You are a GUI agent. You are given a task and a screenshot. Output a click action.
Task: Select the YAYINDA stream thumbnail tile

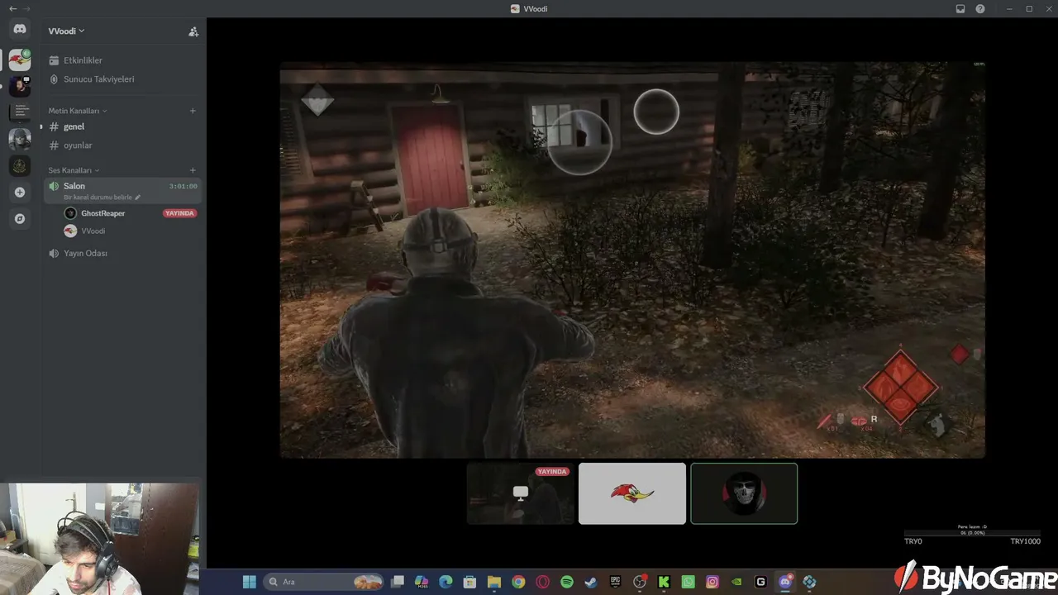(521, 493)
